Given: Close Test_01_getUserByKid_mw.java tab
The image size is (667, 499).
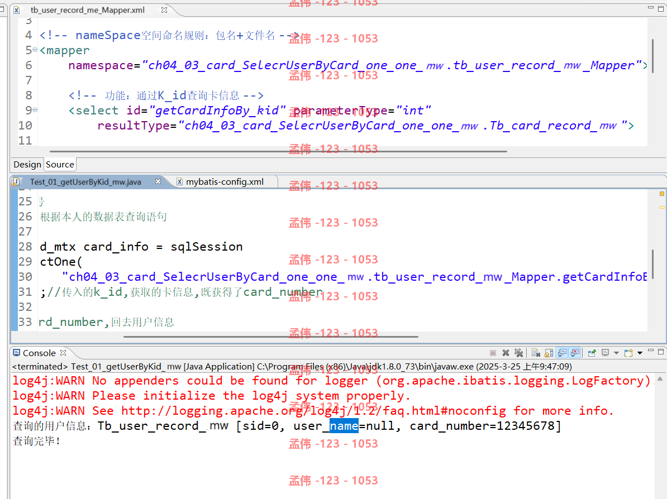Looking at the screenshot, I should tap(158, 181).
